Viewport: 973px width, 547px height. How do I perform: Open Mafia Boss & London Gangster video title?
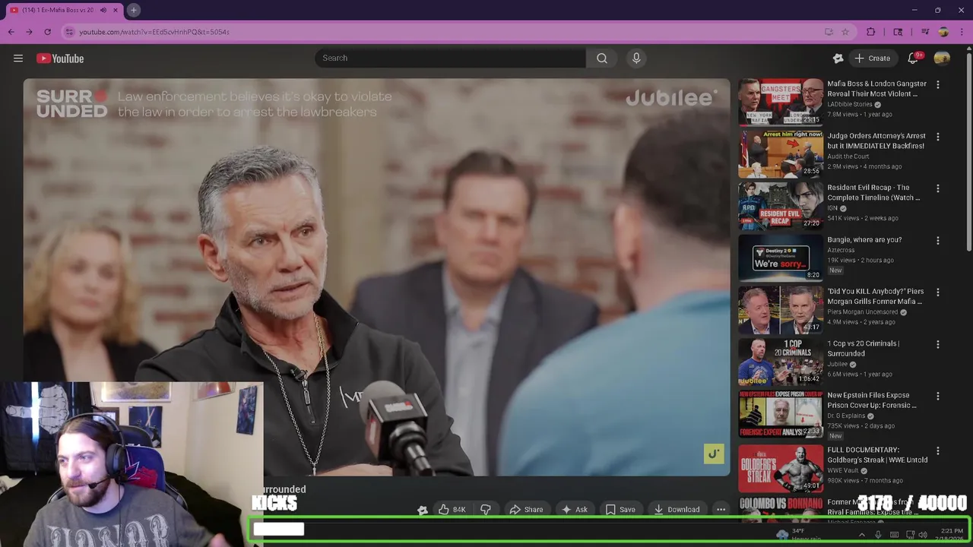[876, 89]
